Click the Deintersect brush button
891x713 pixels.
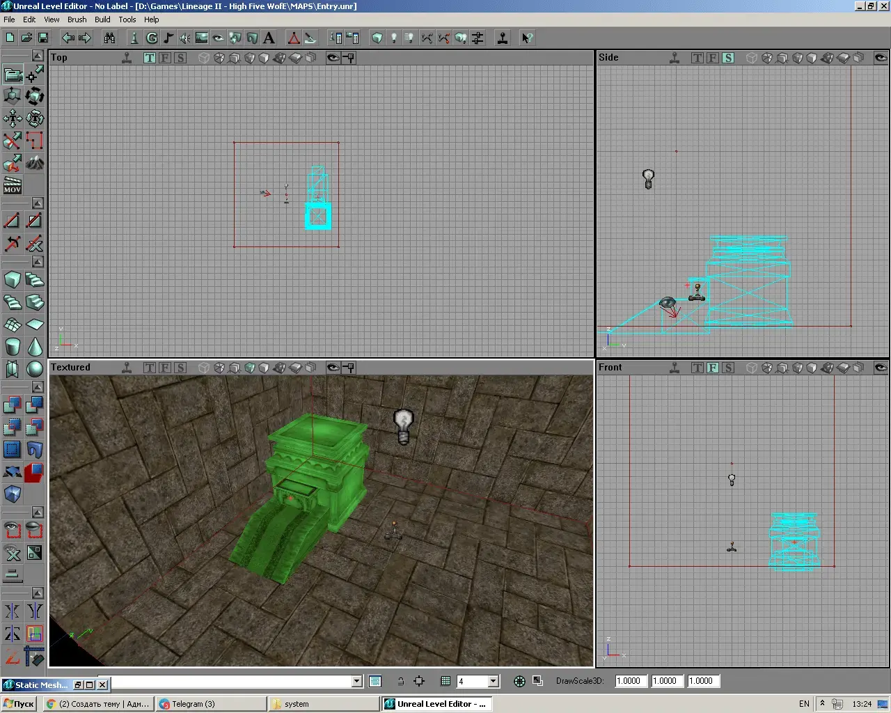[x=34, y=427]
